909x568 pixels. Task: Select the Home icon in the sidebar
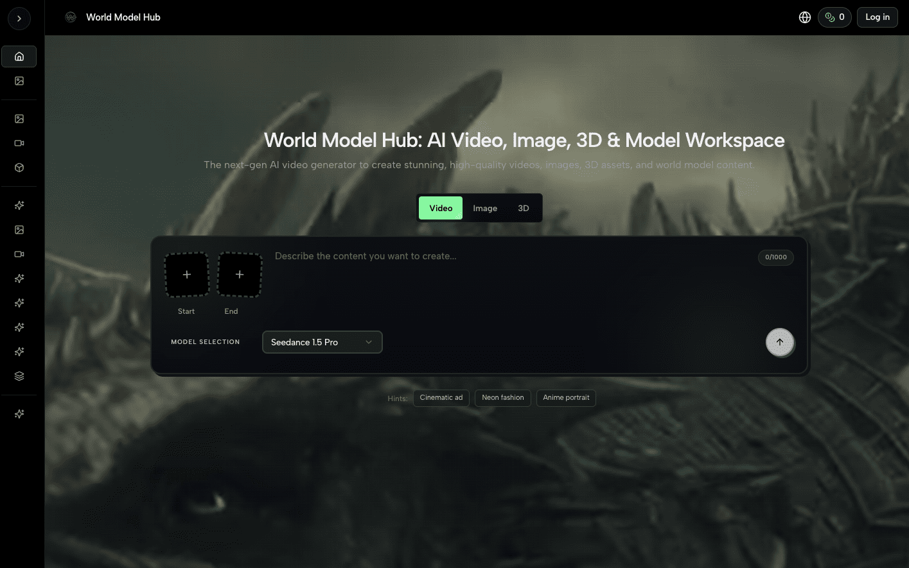click(x=19, y=56)
